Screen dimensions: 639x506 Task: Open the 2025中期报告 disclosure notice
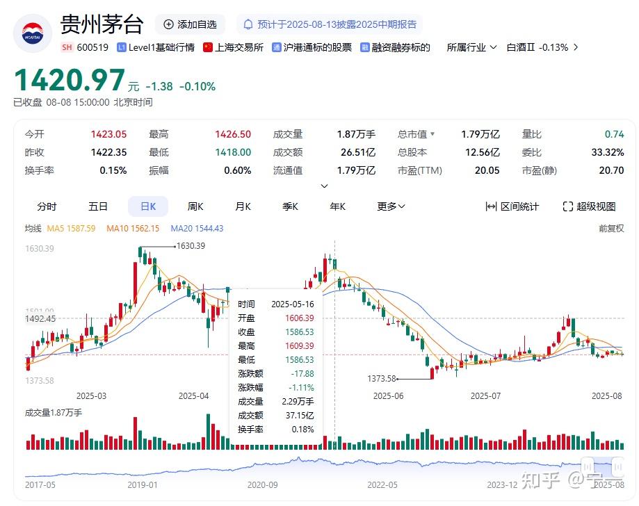[330, 24]
